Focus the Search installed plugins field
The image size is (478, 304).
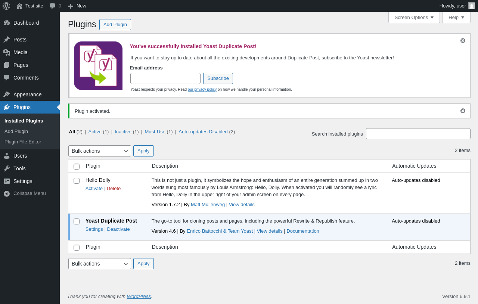(418, 134)
